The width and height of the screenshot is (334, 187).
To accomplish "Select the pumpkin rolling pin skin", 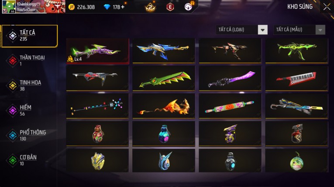I will pos(230,106).
